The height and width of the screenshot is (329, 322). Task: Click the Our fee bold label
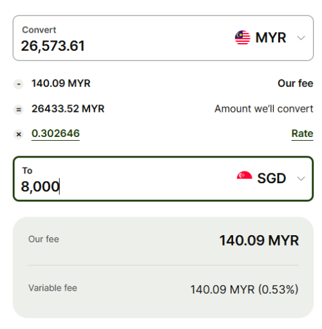[296, 84]
